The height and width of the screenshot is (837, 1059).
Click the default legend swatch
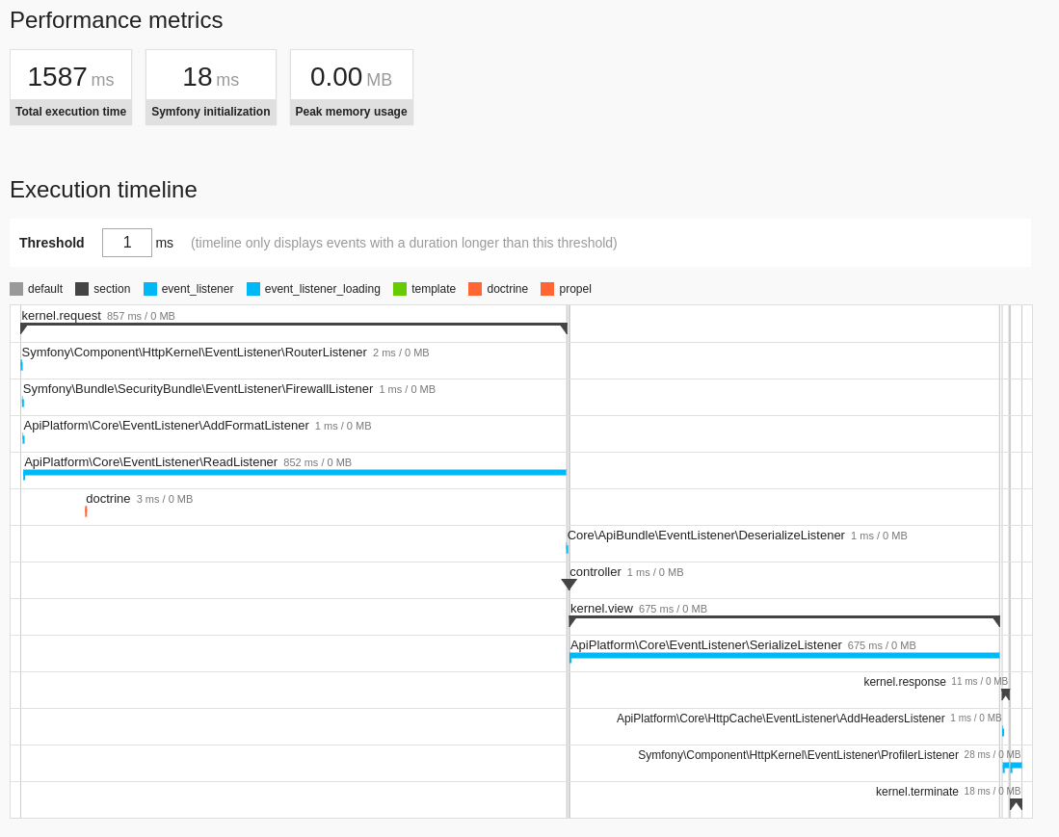(15, 289)
